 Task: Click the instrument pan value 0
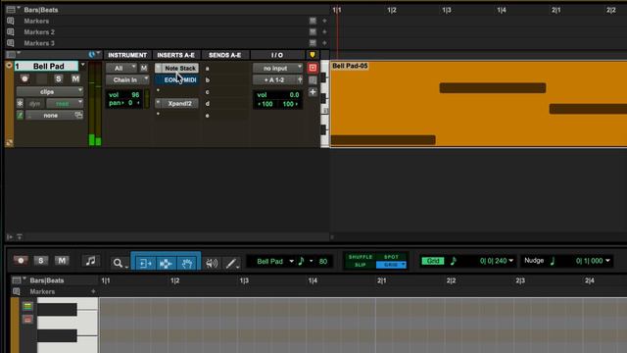click(x=130, y=103)
